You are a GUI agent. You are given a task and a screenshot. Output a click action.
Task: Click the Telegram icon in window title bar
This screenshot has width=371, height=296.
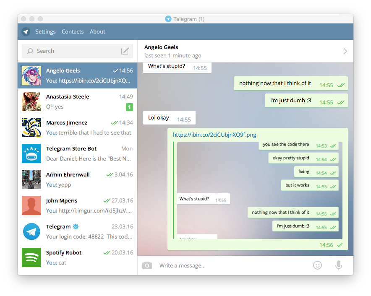point(168,19)
